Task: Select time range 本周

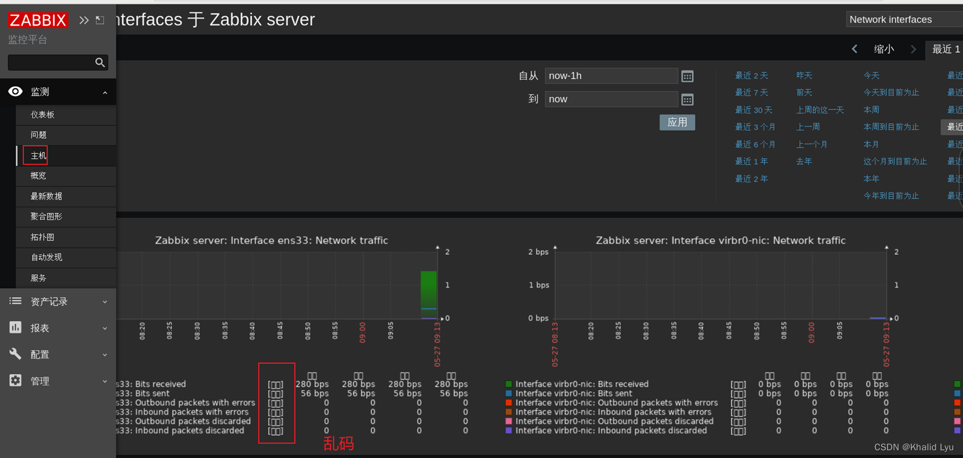Action: pos(871,110)
